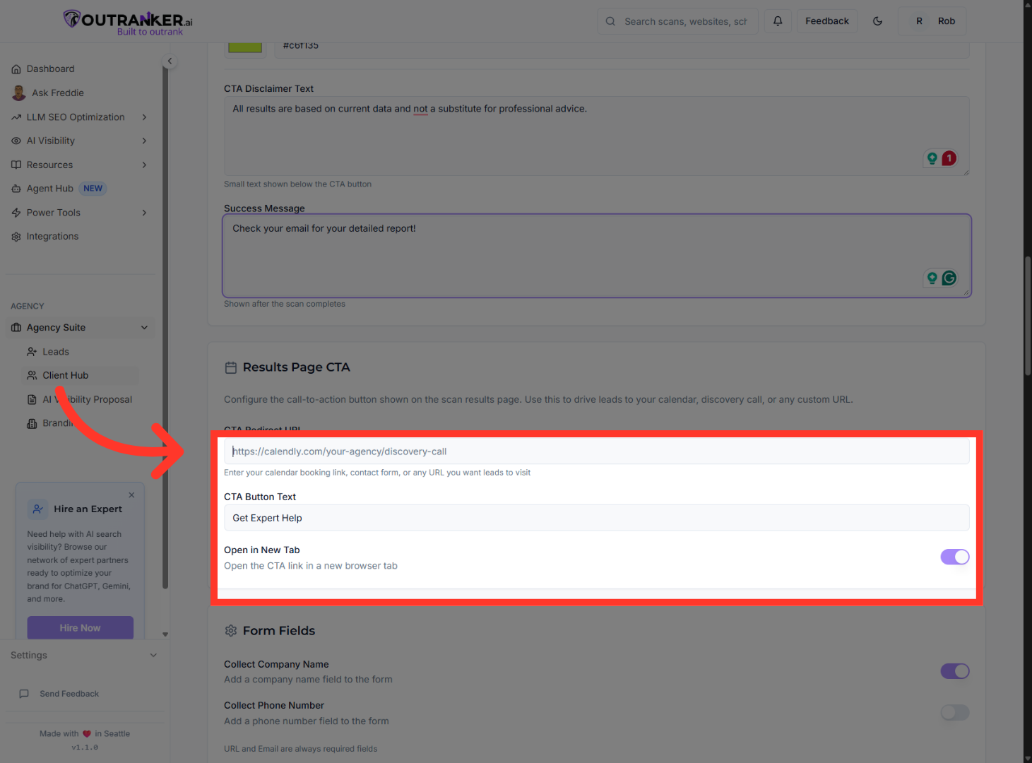
Task: Expand the LLM SEO Optimization menu
Action: click(x=76, y=117)
